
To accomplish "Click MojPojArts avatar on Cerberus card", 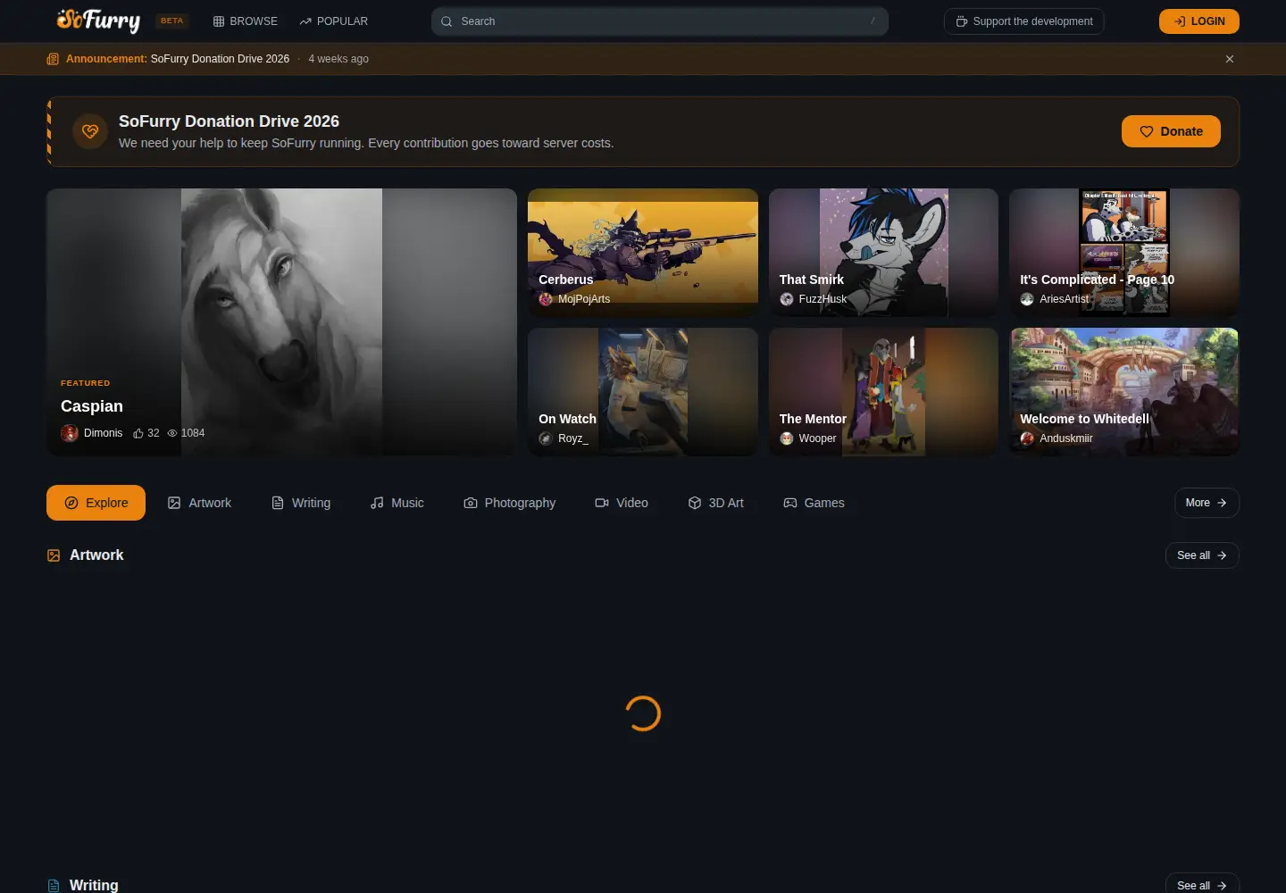I will [x=546, y=299].
